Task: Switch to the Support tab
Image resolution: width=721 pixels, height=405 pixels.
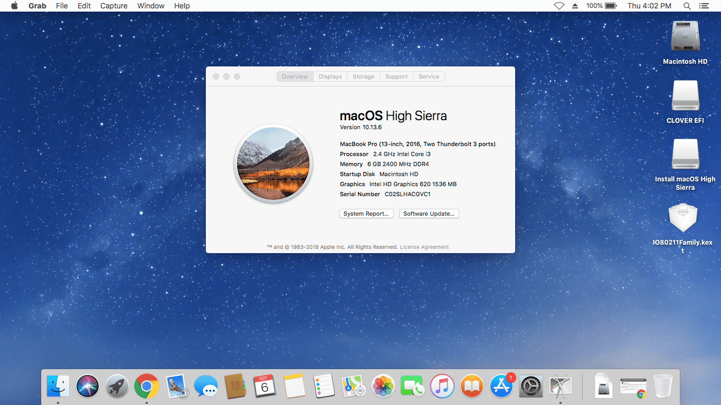Action: [396, 76]
